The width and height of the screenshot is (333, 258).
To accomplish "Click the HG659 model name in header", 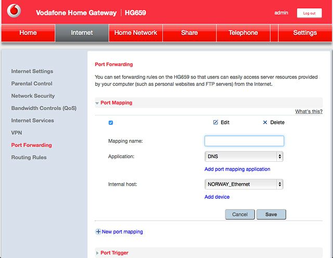I will (x=135, y=12).
